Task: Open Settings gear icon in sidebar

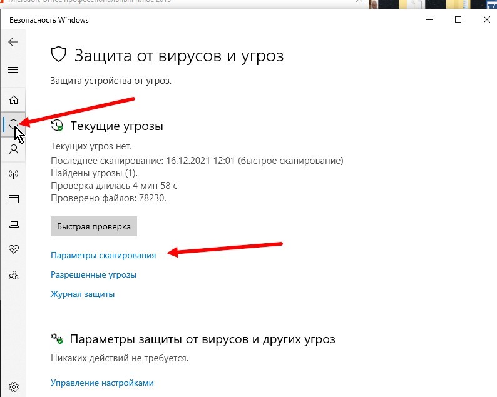Action: point(14,386)
